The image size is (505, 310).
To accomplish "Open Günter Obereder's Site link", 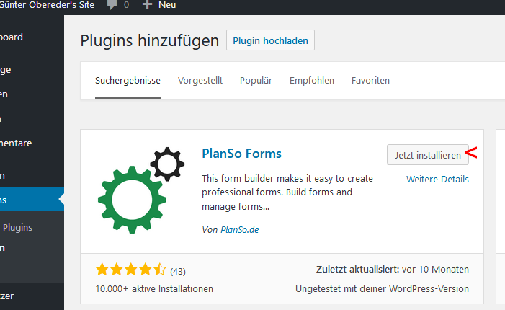I will [x=47, y=5].
